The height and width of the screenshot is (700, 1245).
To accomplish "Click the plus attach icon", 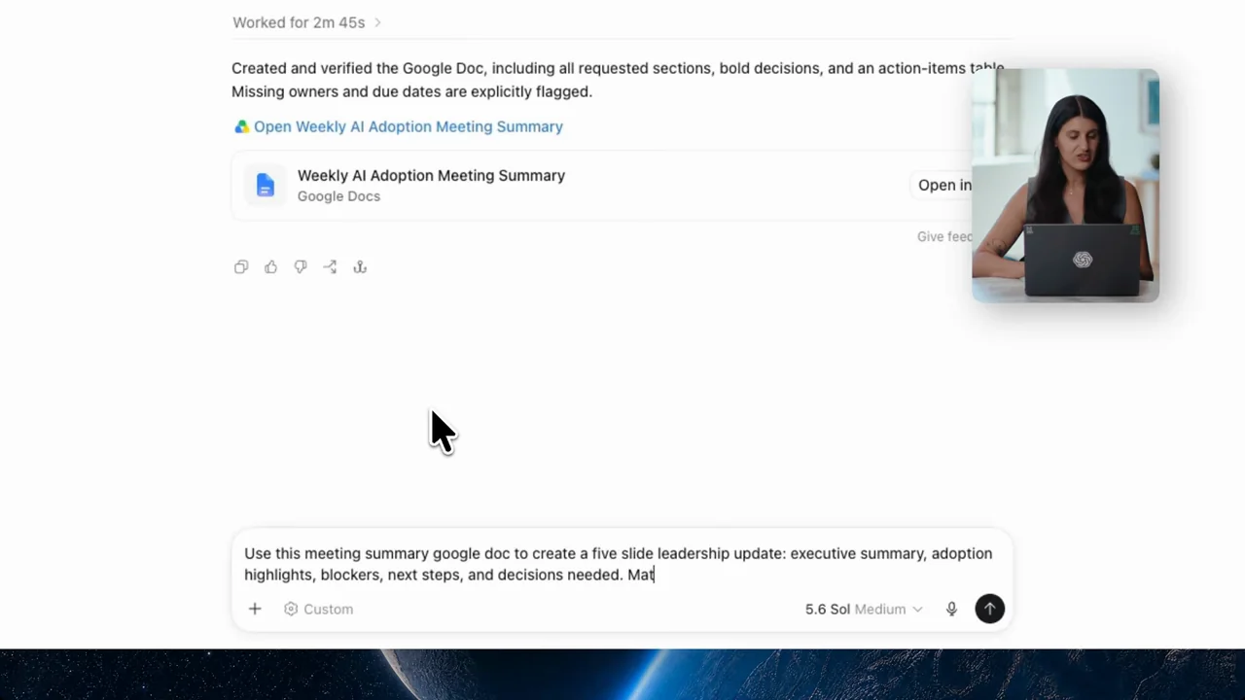I will click(255, 609).
